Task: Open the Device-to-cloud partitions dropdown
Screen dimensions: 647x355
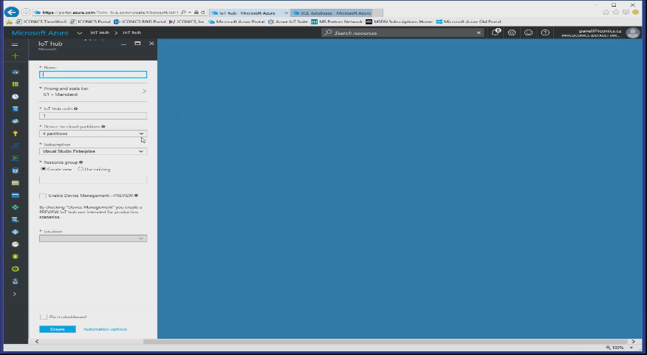Action: pyautogui.click(x=93, y=134)
